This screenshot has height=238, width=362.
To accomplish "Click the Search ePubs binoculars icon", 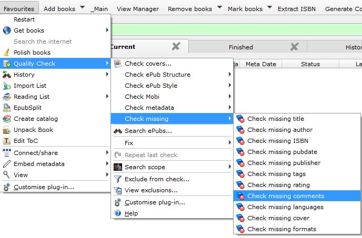I will 118,131.
